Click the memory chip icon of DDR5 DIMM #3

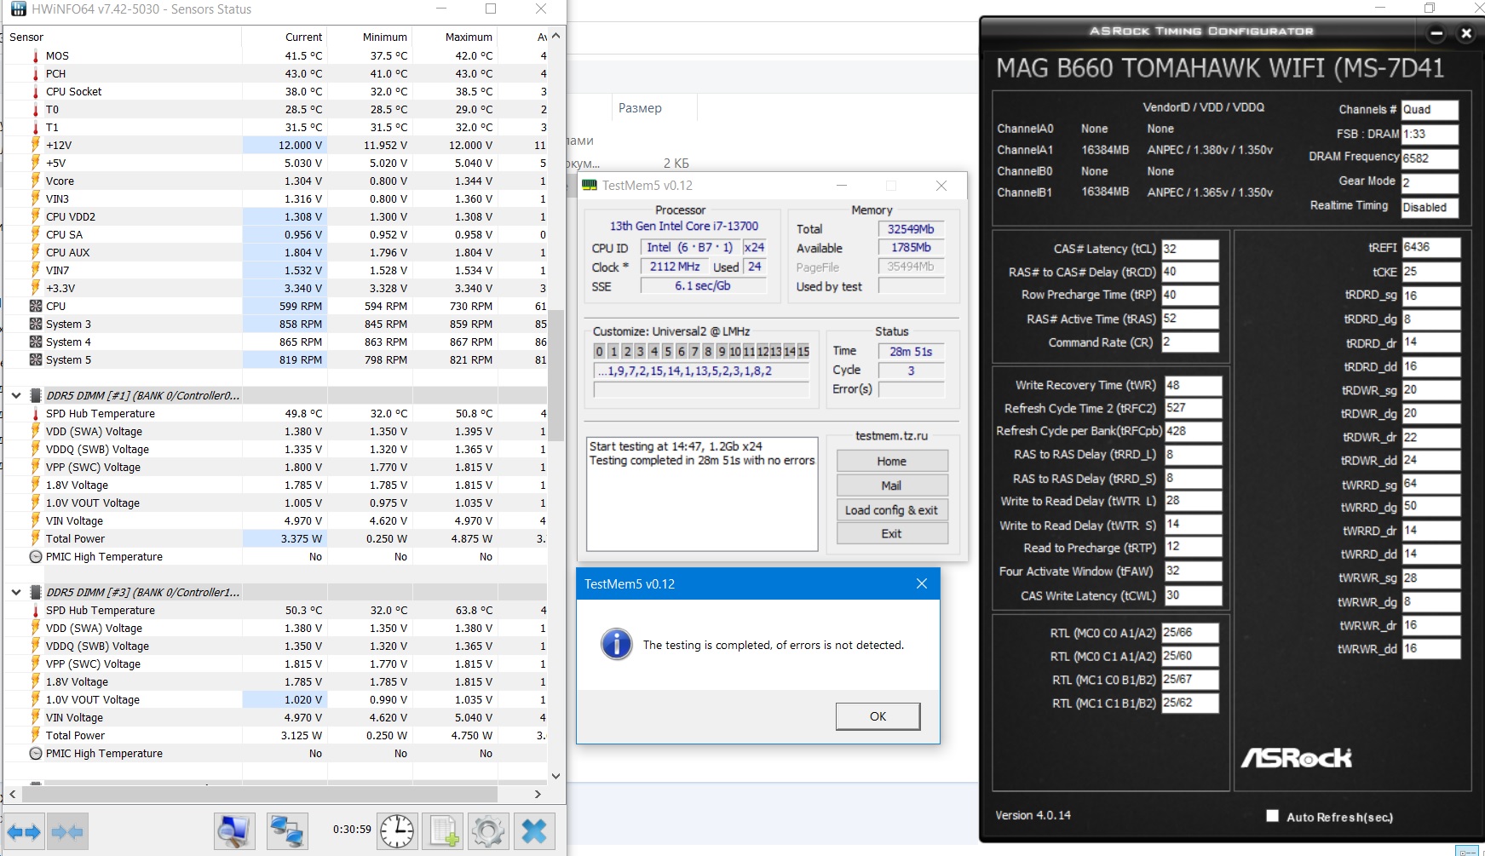coord(36,592)
